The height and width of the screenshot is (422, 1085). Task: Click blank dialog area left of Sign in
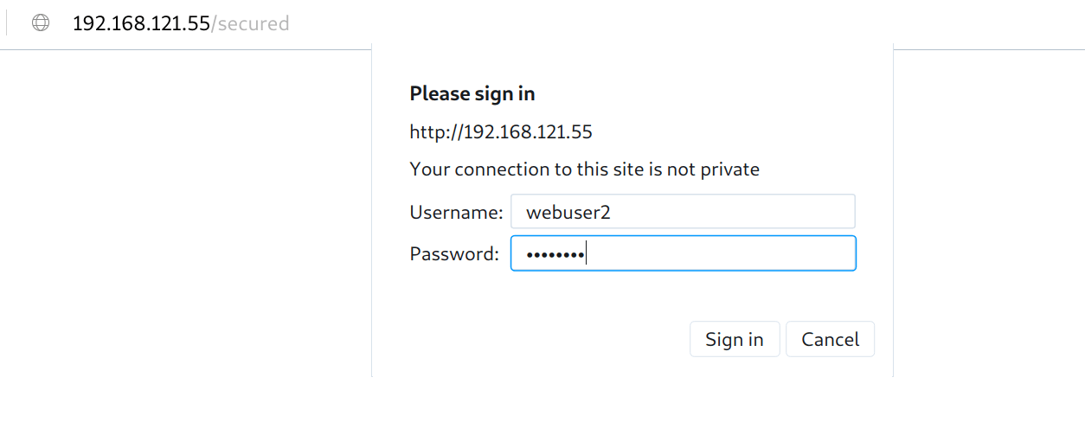point(536,339)
